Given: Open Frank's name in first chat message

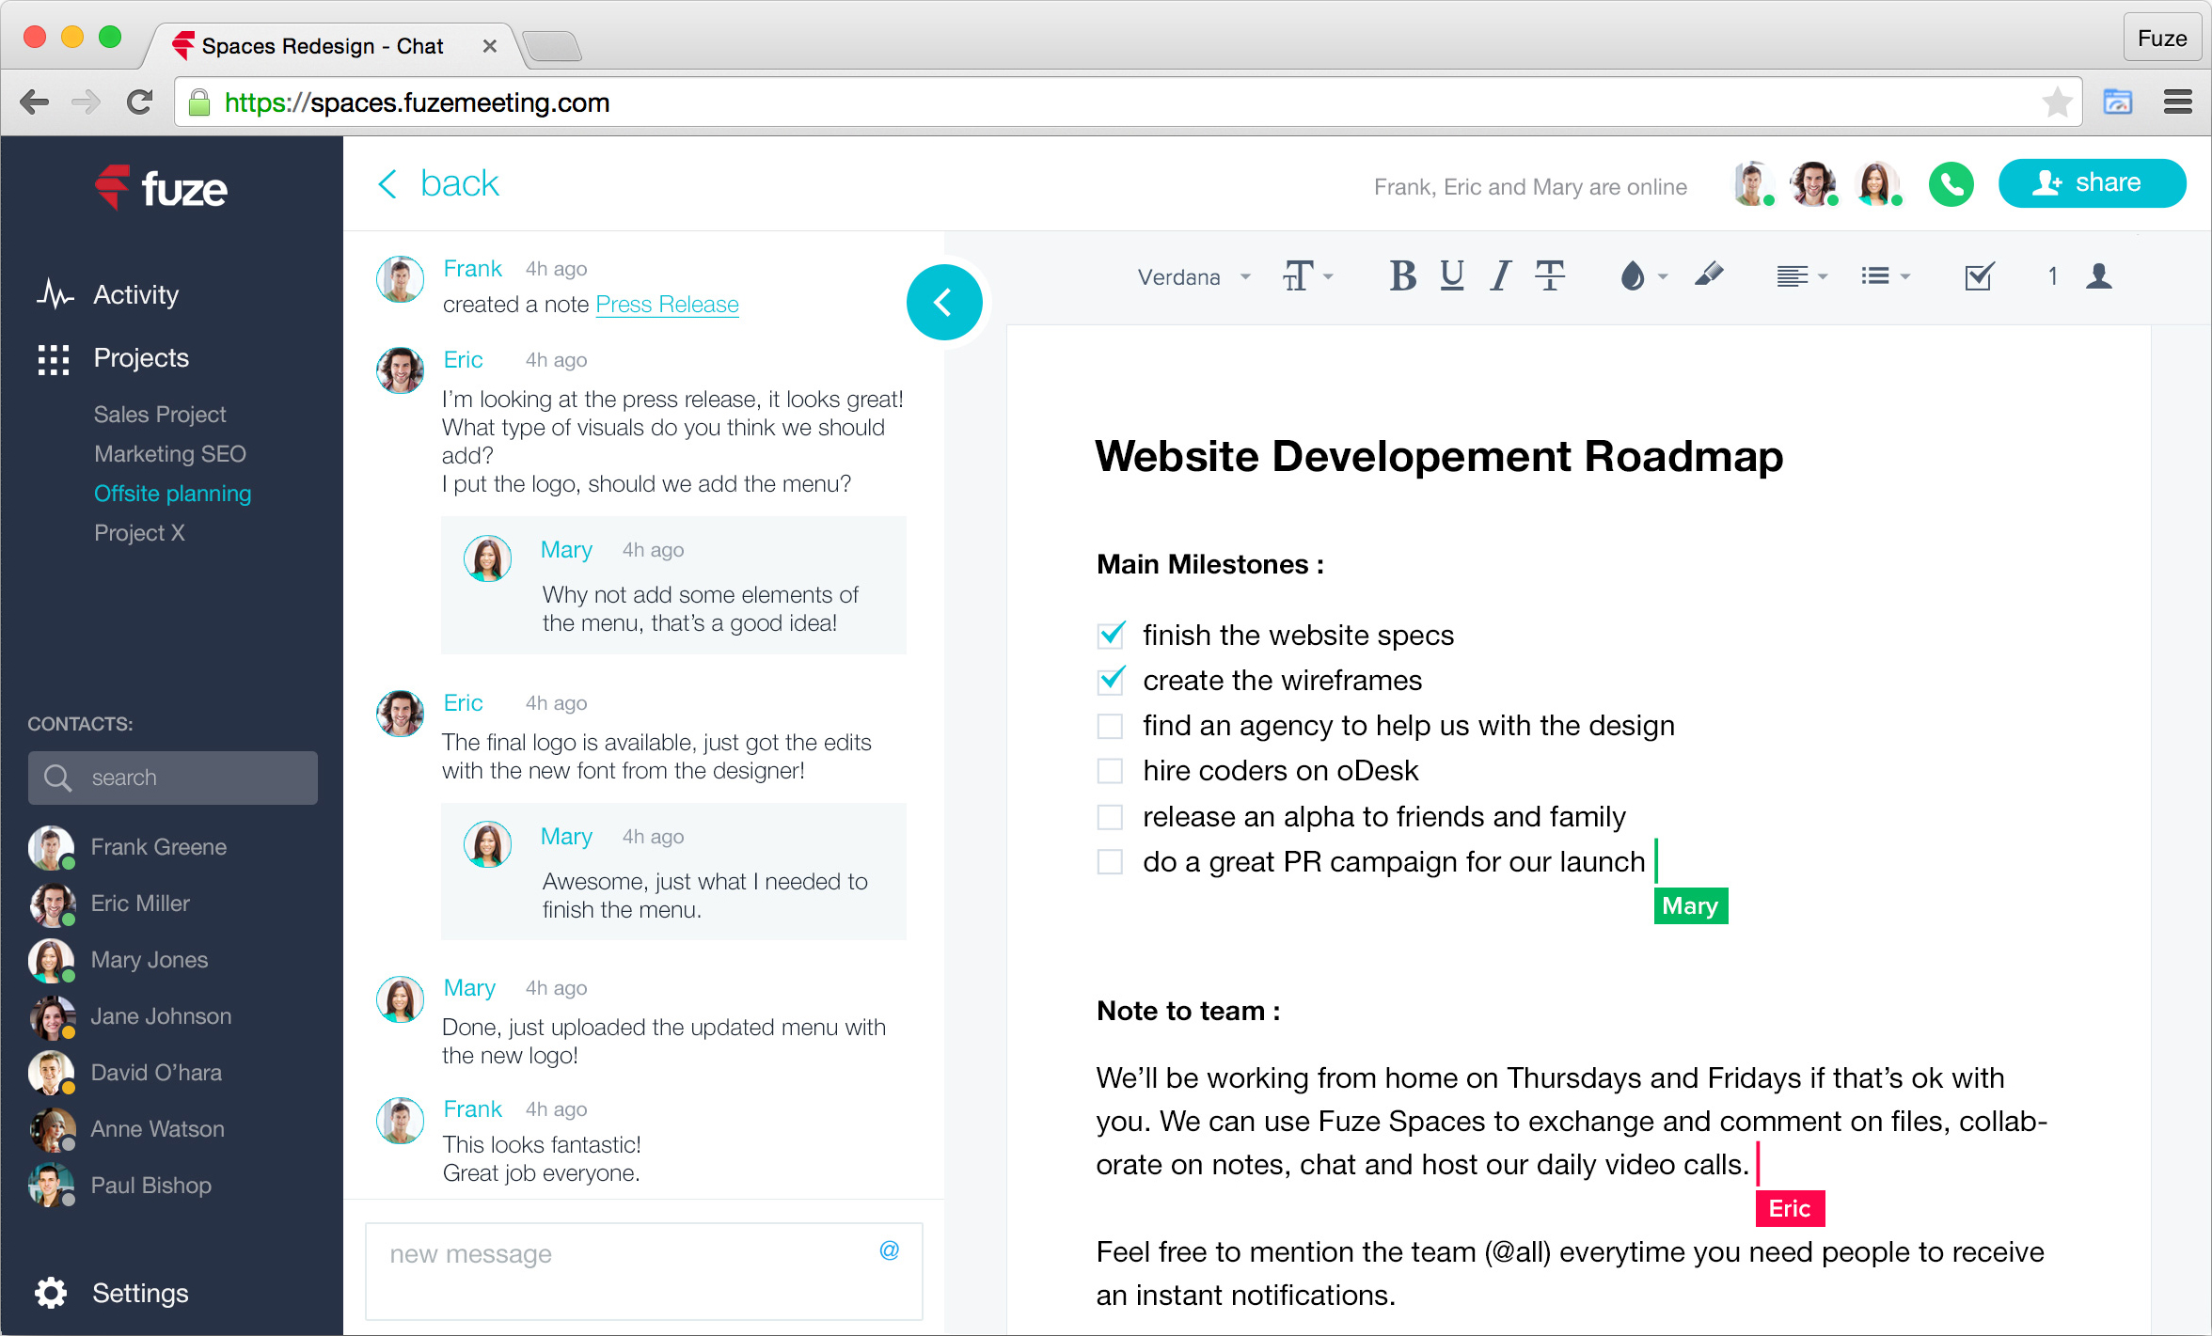Looking at the screenshot, I should click(472, 269).
